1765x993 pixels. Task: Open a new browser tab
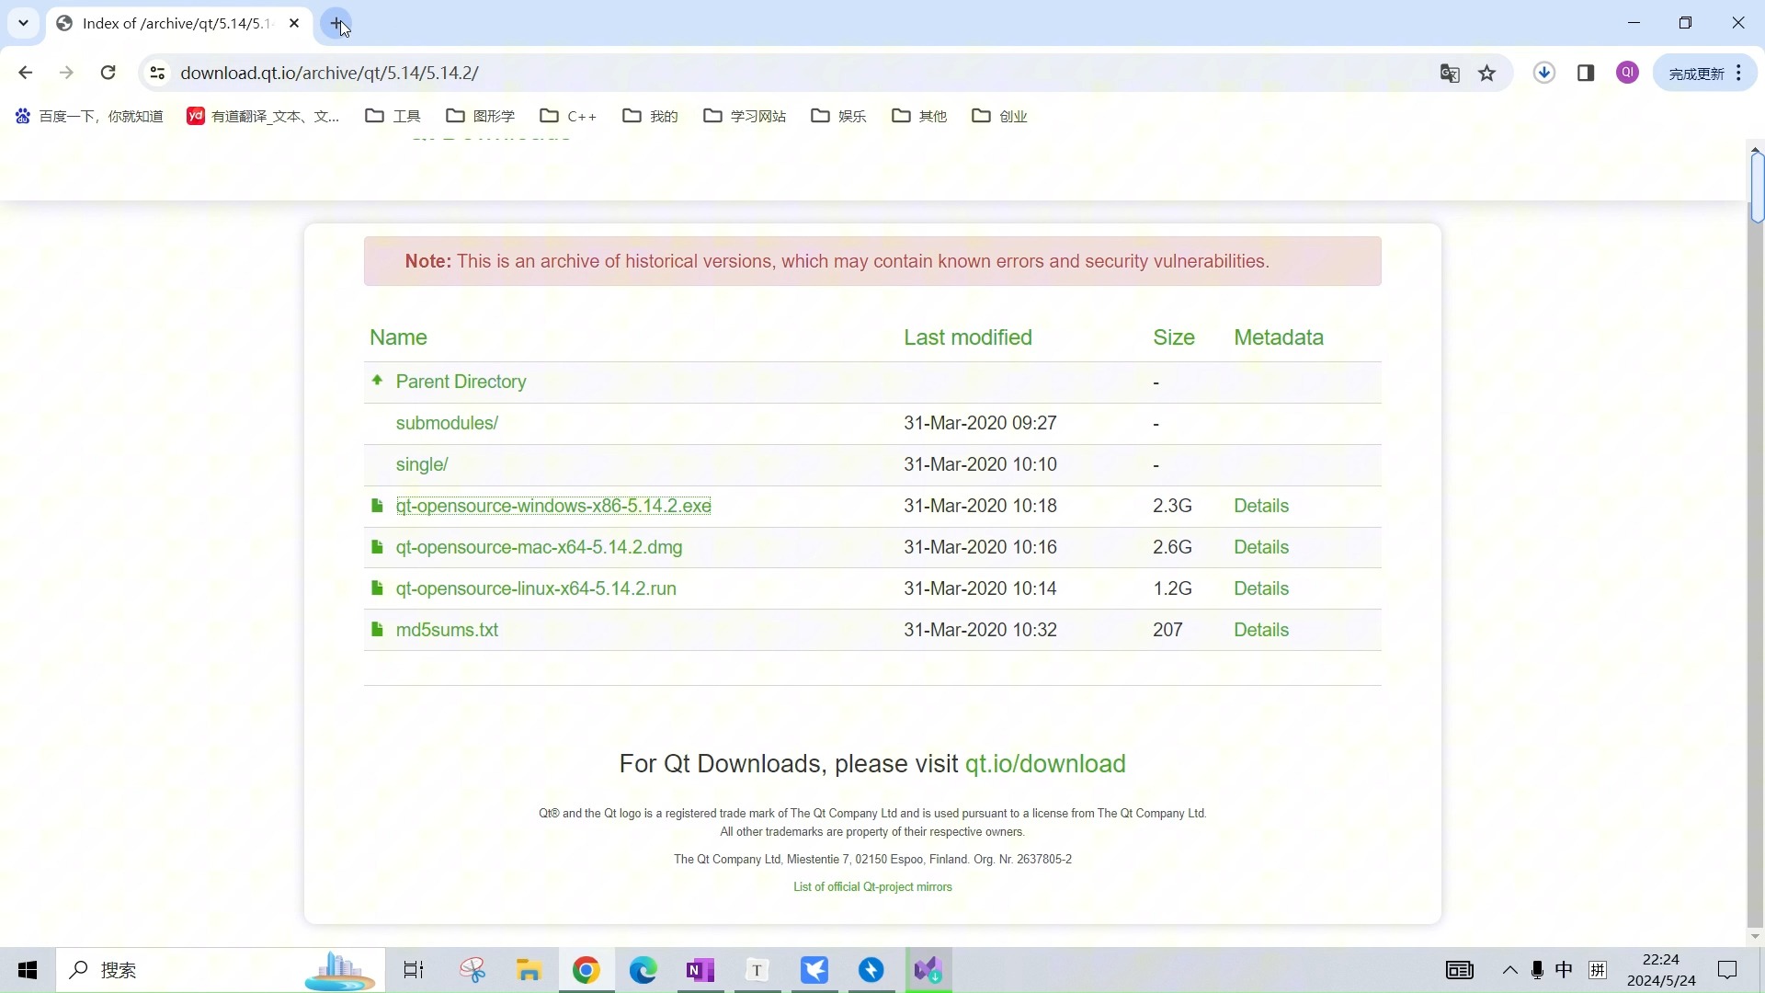[336, 23]
